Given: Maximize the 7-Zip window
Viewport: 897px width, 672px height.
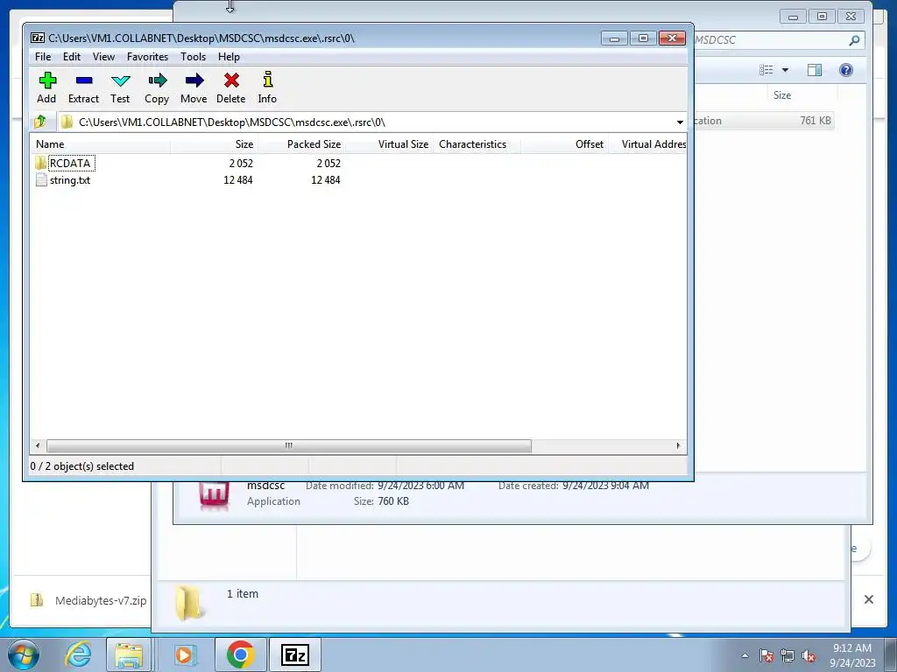Looking at the screenshot, I should point(643,38).
